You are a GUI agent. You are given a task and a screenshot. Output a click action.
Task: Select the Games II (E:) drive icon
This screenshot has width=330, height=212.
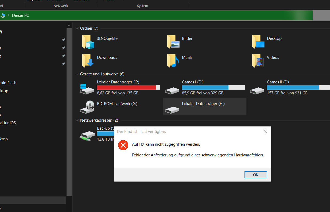(257, 91)
